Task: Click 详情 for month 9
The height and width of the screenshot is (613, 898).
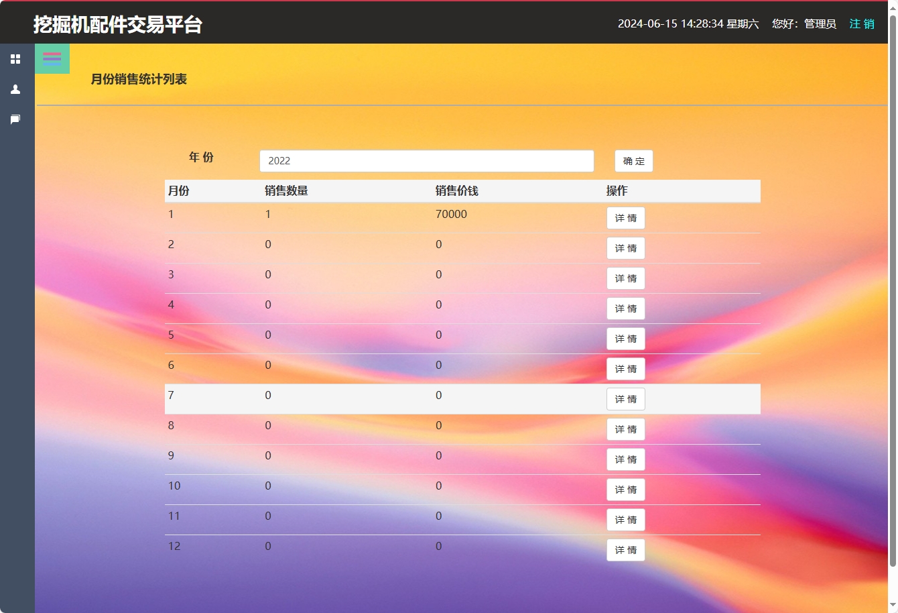Action: click(625, 459)
